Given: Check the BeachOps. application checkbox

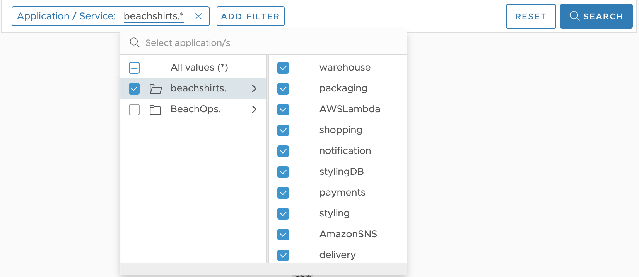Looking at the screenshot, I should (134, 110).
